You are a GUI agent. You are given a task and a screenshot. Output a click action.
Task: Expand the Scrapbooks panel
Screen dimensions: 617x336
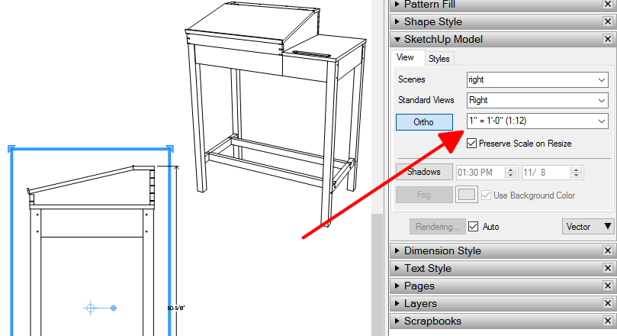pyautogui.click(x=397, y=321)
